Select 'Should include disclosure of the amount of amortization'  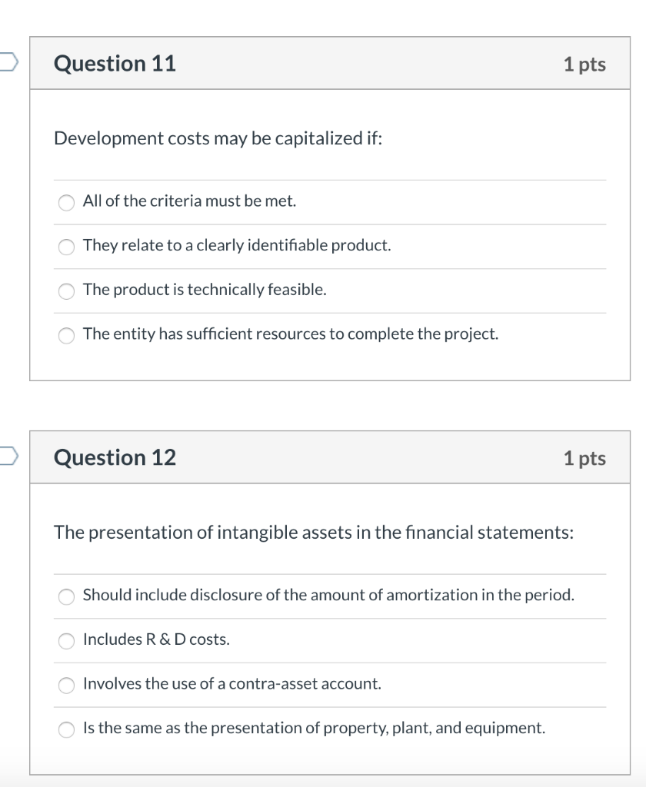[66, 596]
